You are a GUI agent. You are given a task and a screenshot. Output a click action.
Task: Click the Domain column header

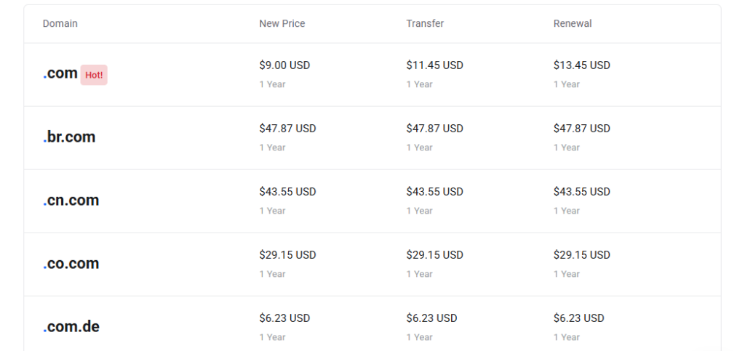[x=60, y=23]
